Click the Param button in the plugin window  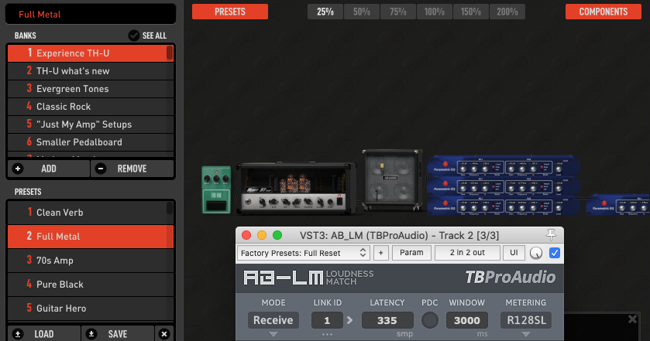pyautogui.click(x=411, y=253)
